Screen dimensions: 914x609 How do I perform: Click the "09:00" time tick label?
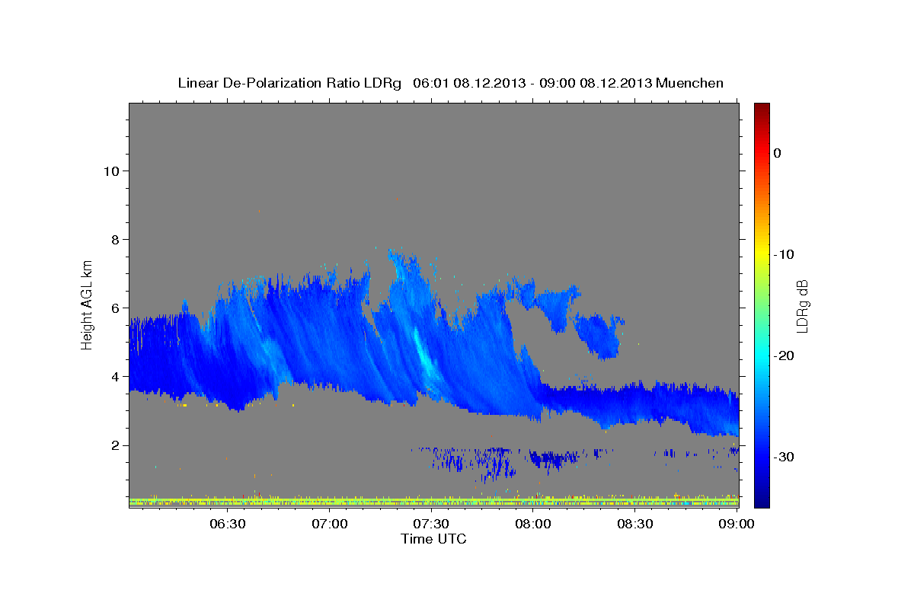point(737,524)
